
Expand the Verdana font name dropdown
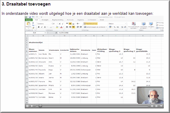[51, 24]
